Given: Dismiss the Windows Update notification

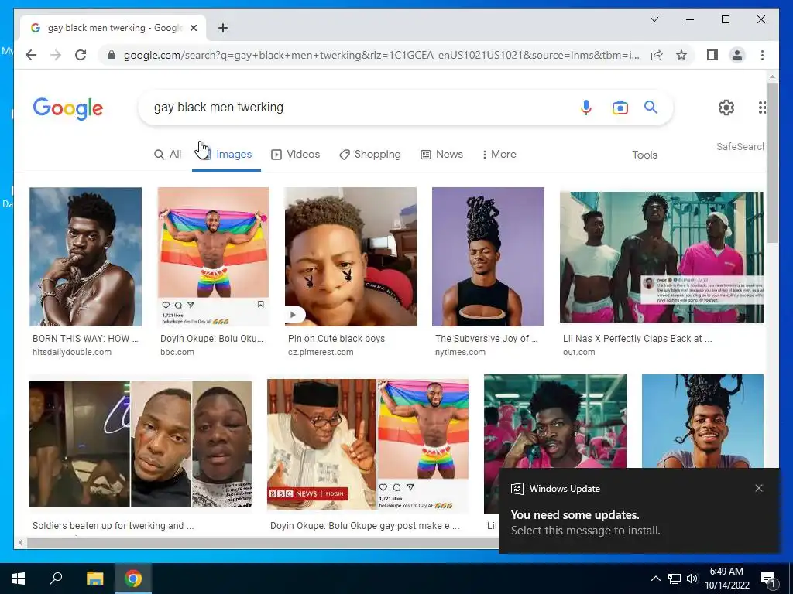Looking at the screenshot, I should pos(759,488).
